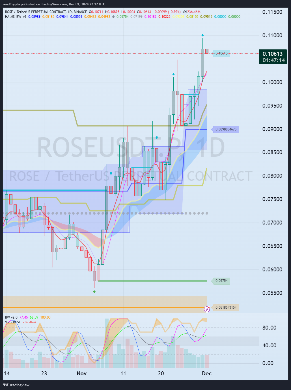
Task: Click the orange 0.0518643154 price line label
Action: [226, 308]
